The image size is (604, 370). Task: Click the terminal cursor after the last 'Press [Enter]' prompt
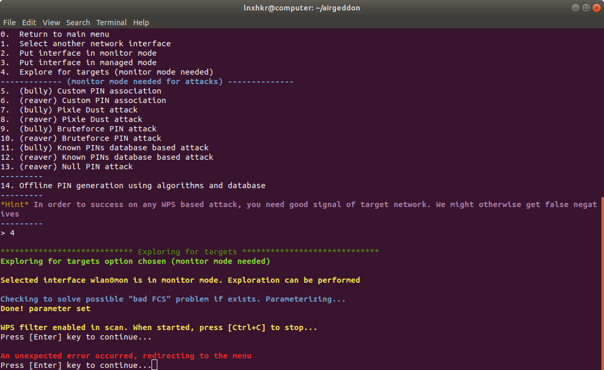pyautogui.click(x=155, y=365)
